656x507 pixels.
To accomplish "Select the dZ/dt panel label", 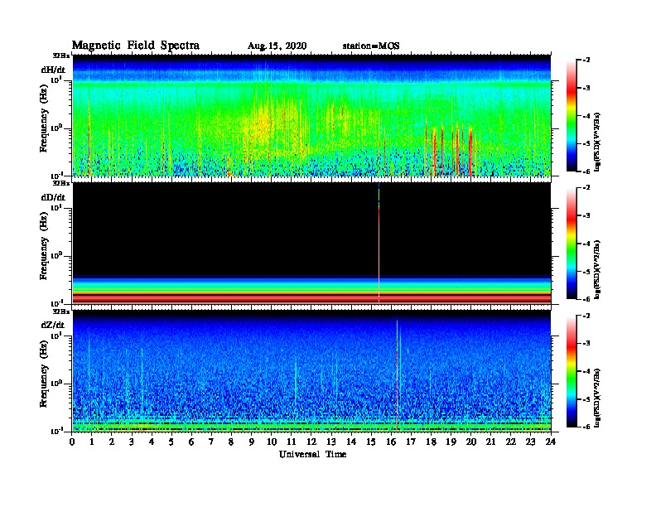I will click(53, 325).
